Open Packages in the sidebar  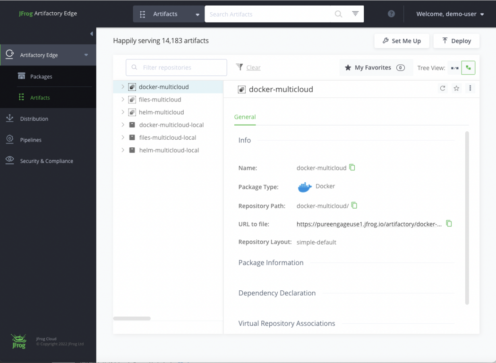point(41,76)
